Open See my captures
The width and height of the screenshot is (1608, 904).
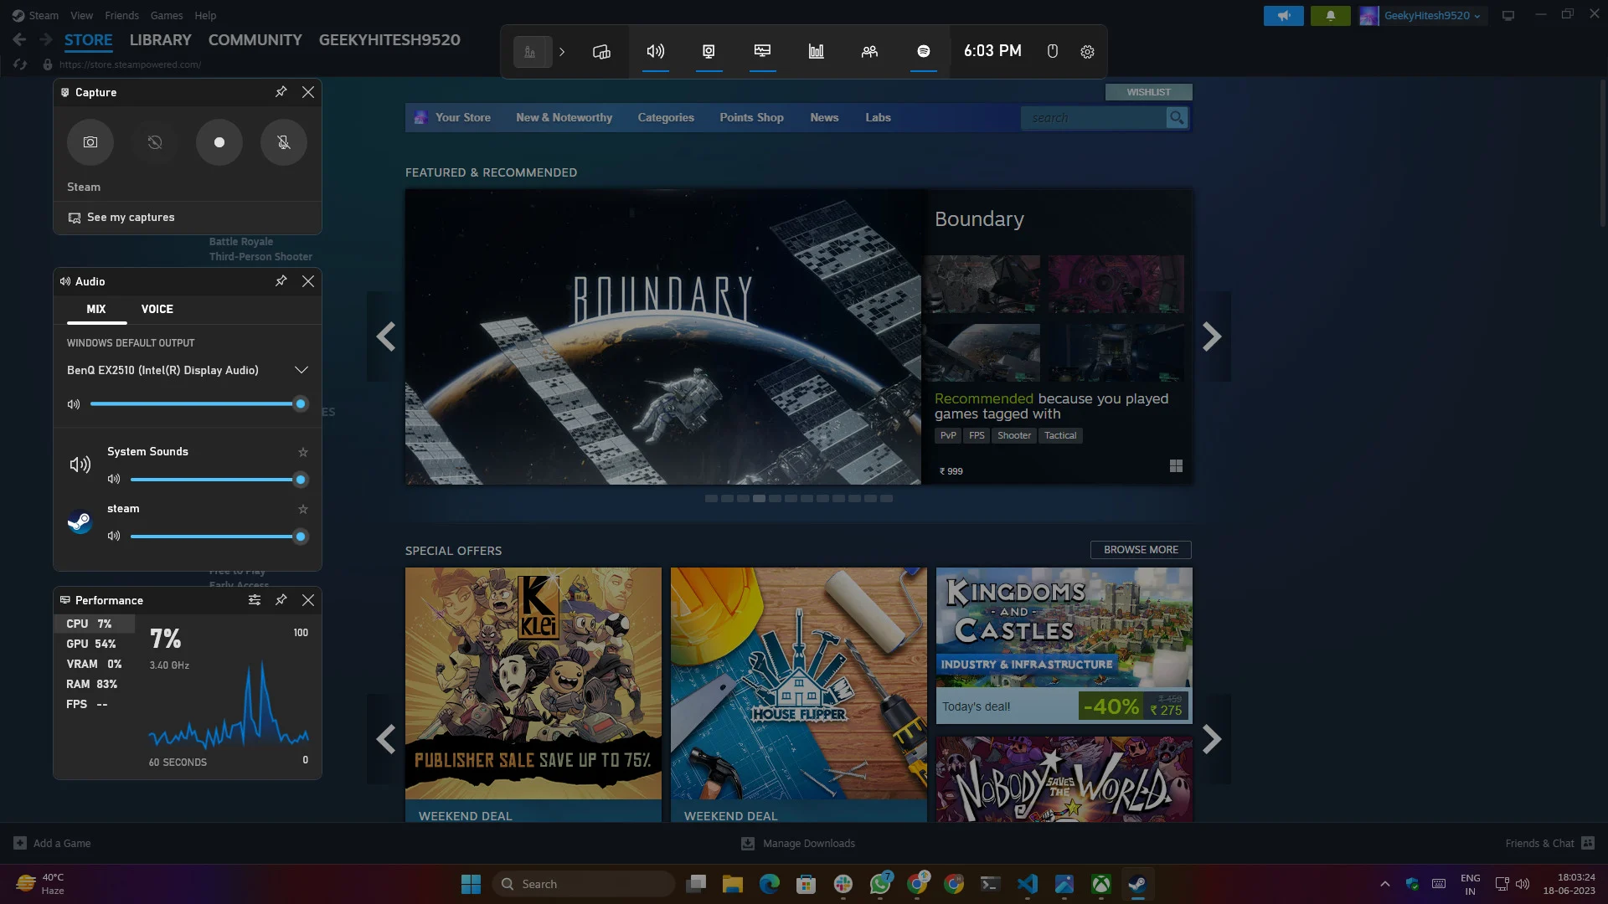(121, 218)
